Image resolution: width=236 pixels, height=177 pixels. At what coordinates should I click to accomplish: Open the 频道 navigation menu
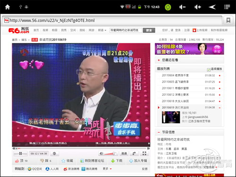pos(102,30)
